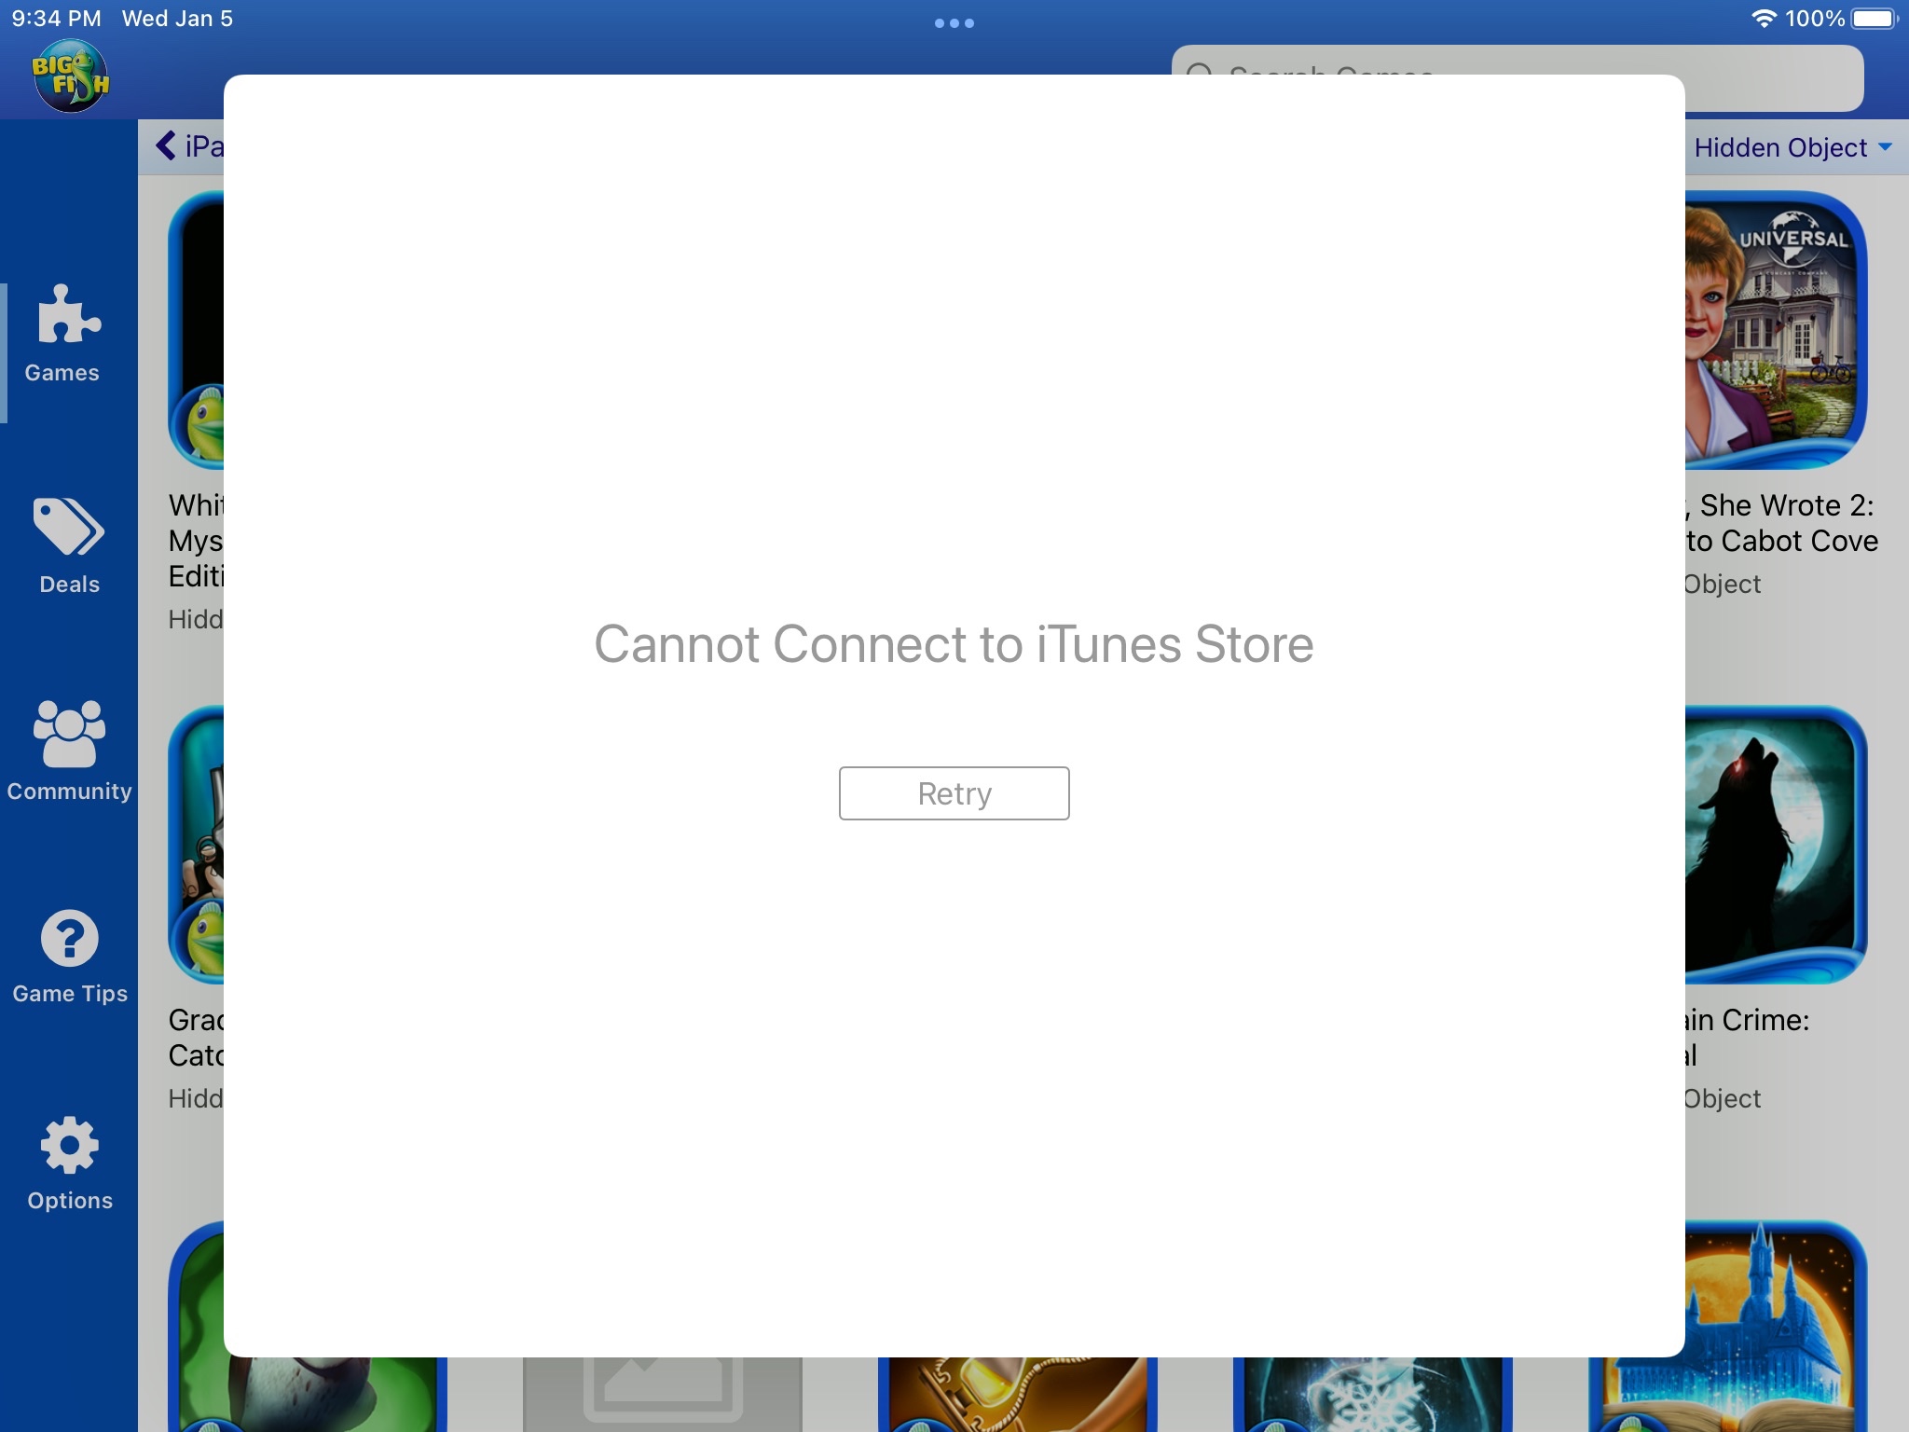
Task: Select the golden key game thumbnail
Action: (1016, 1395)
